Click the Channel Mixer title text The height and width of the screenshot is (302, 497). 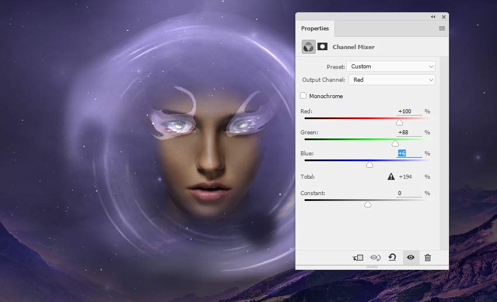click(353, 47)
